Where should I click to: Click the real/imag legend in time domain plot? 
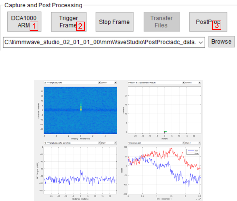(193, 152)
